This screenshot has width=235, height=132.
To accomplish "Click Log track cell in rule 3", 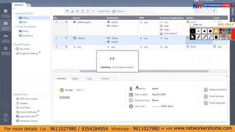I will (x=219, y=47).
